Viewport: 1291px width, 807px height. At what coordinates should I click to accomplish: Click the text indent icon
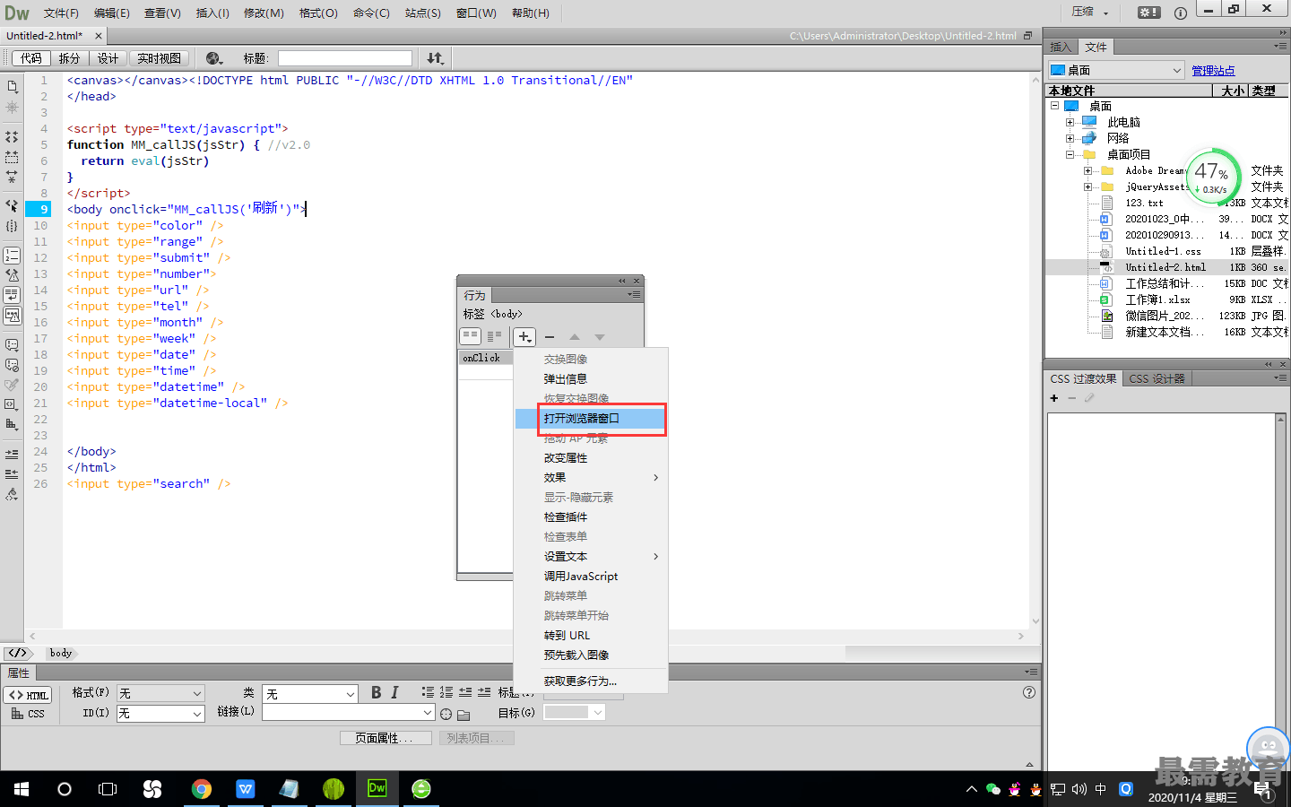click(x=484, y=692)
